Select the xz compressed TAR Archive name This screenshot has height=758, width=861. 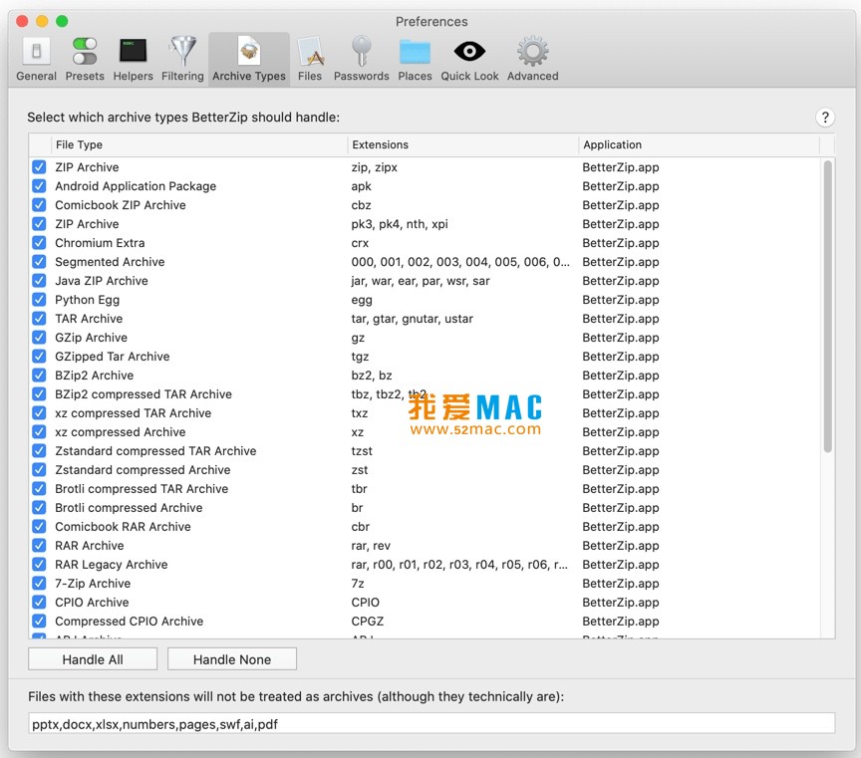[x=133, y=413]
